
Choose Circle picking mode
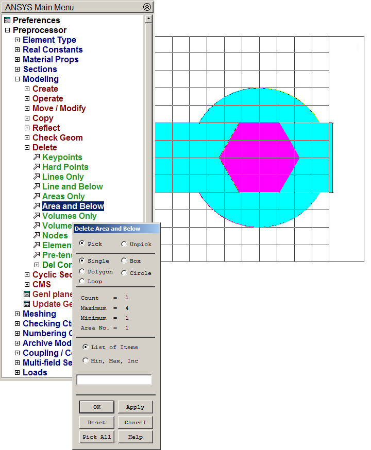point(124,273)
